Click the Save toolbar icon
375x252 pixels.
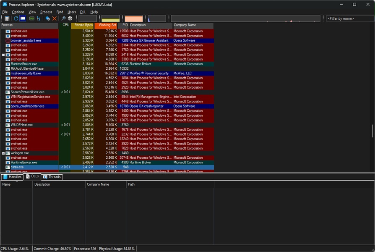[7, 18]
